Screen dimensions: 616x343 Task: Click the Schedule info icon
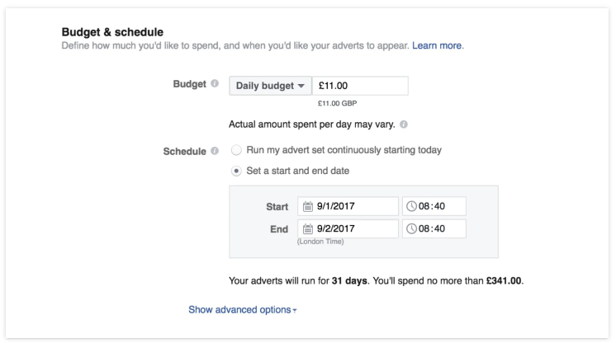pyautogui.click(x=216, y=151)
